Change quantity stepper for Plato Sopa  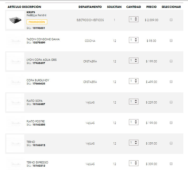[x=134, y=102]
